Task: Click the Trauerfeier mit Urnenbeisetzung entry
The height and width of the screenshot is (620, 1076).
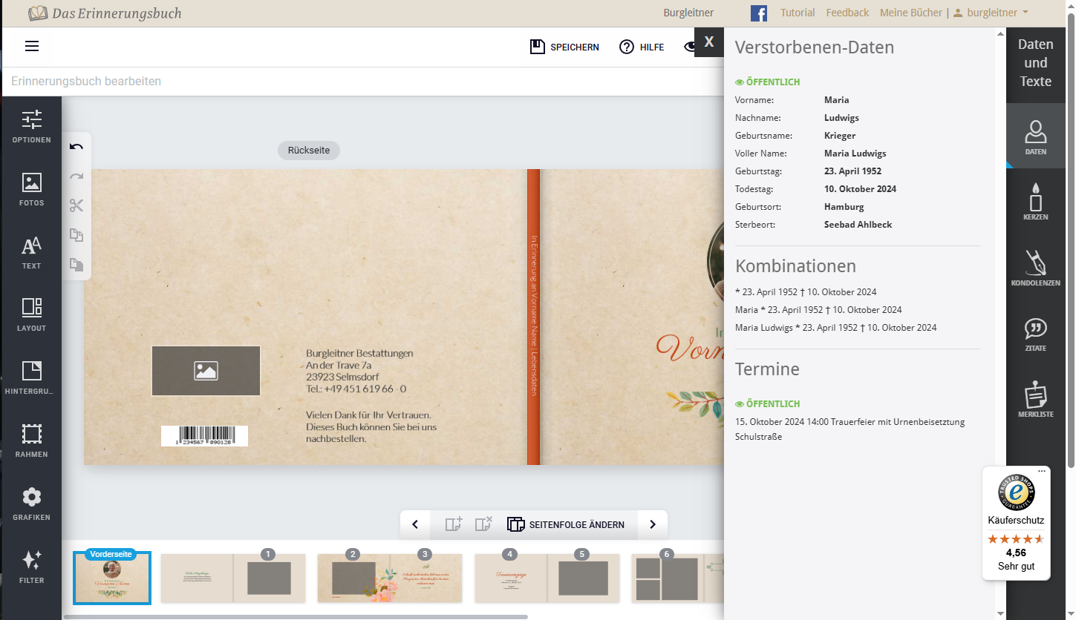Action: [850, 429]
